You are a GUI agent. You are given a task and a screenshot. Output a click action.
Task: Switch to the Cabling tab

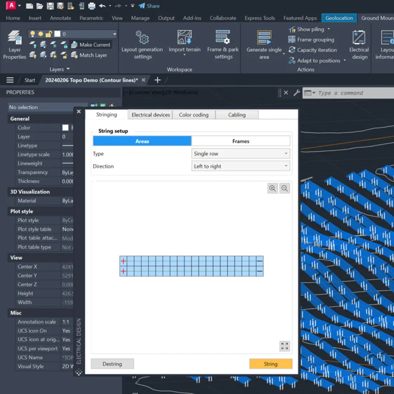(x=237, y=115)
